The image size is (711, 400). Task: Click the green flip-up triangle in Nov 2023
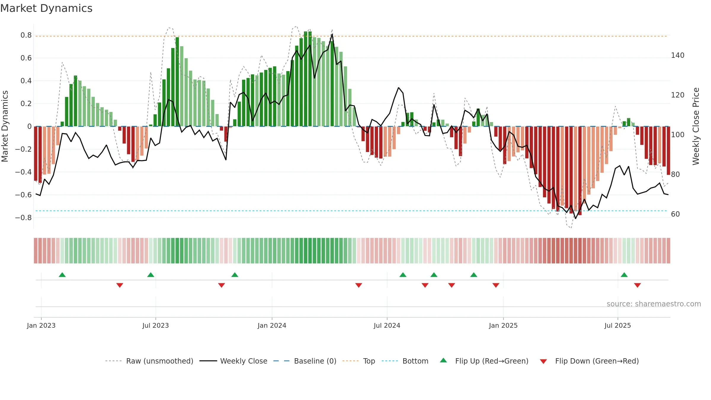coord(235,275)
